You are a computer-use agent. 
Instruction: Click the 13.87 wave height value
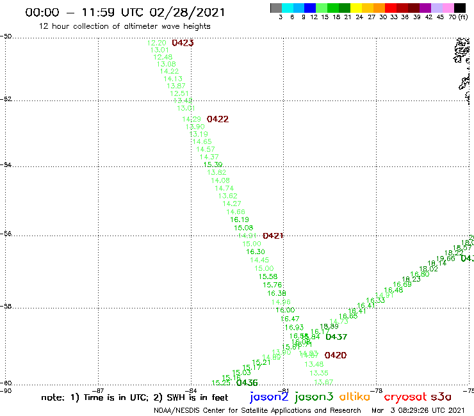tap(176, 86)
